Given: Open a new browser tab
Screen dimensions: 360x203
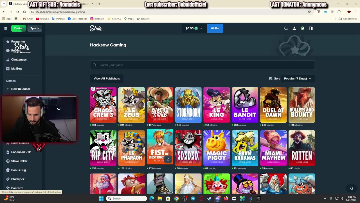Looking at the screenshot, I should click(99, 4).
